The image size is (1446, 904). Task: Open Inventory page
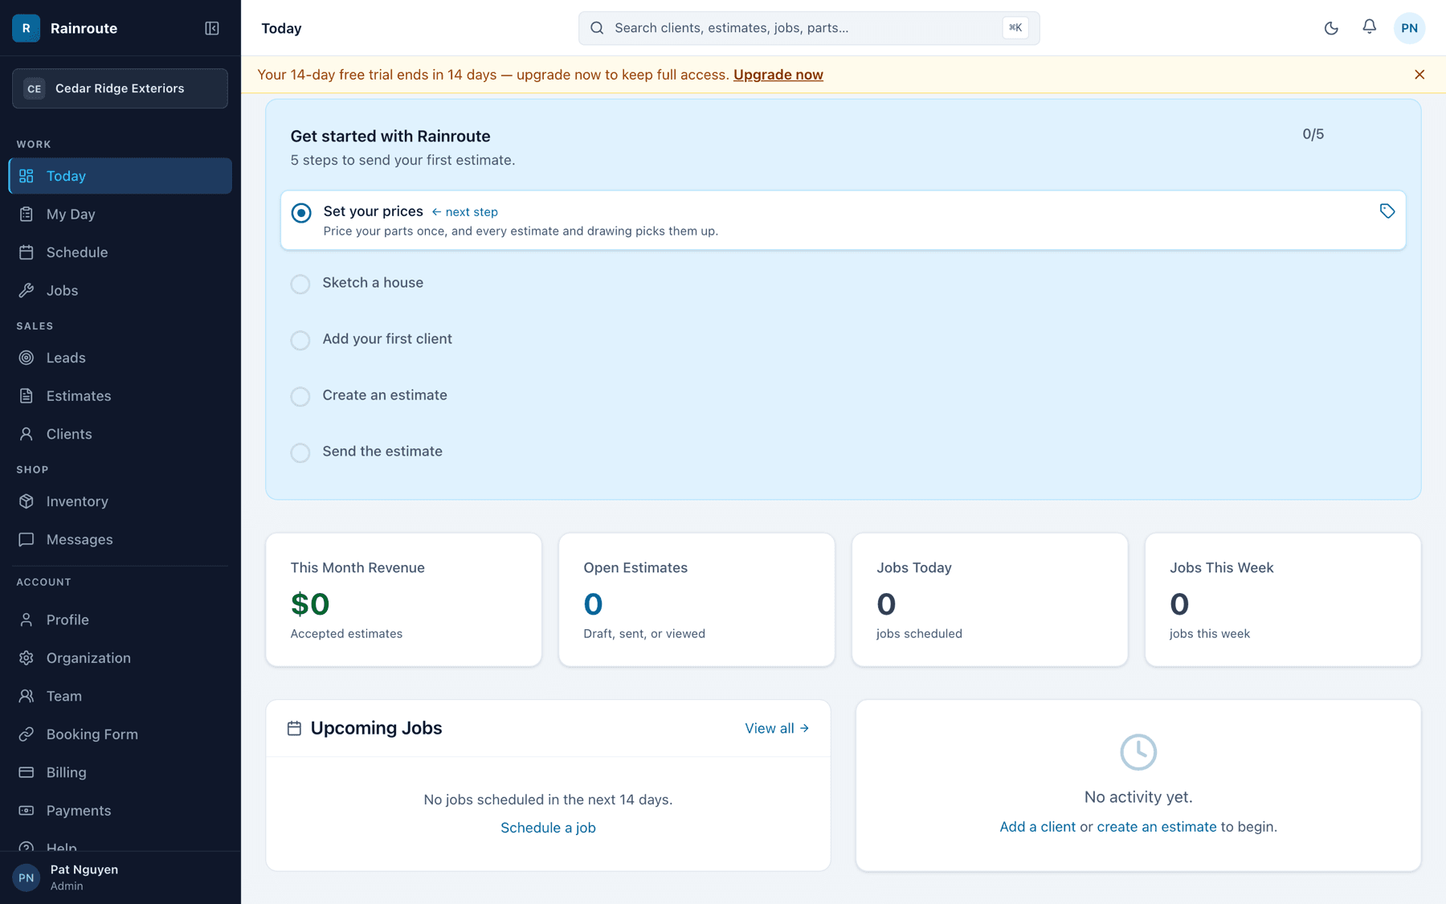coord(120,501)
